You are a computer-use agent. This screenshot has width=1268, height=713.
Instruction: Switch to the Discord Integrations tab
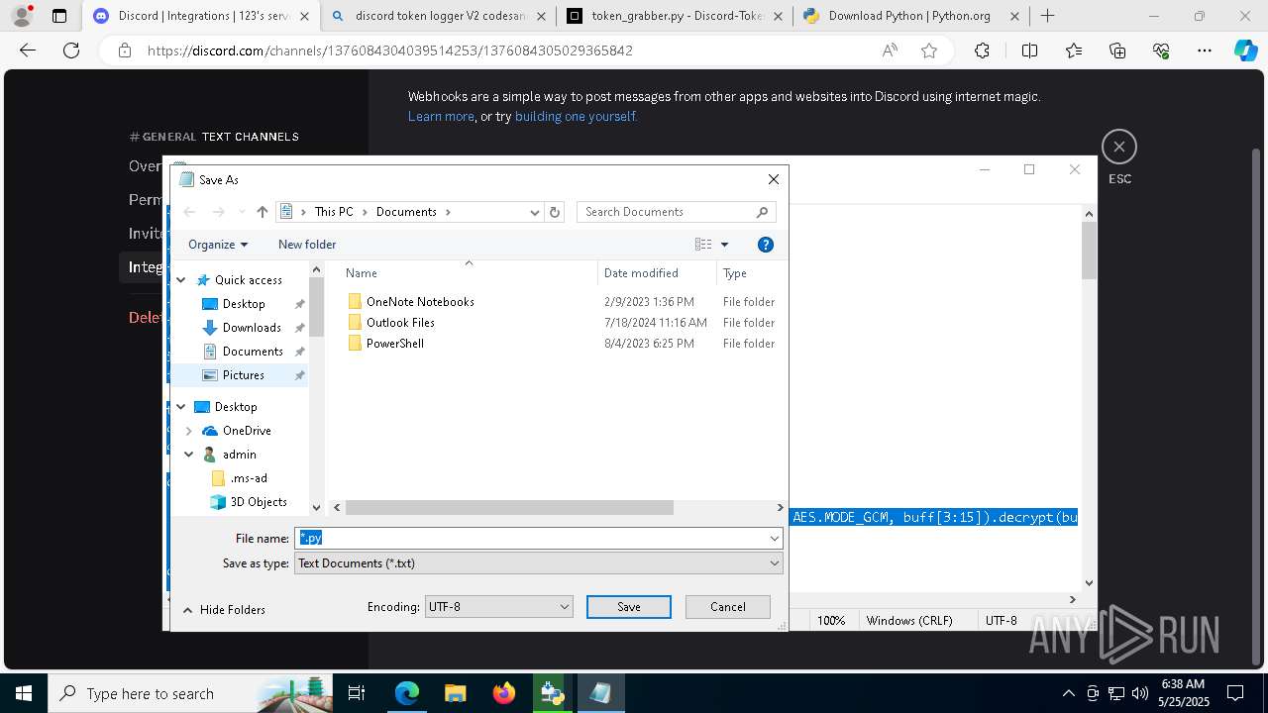tap(201, 16)
